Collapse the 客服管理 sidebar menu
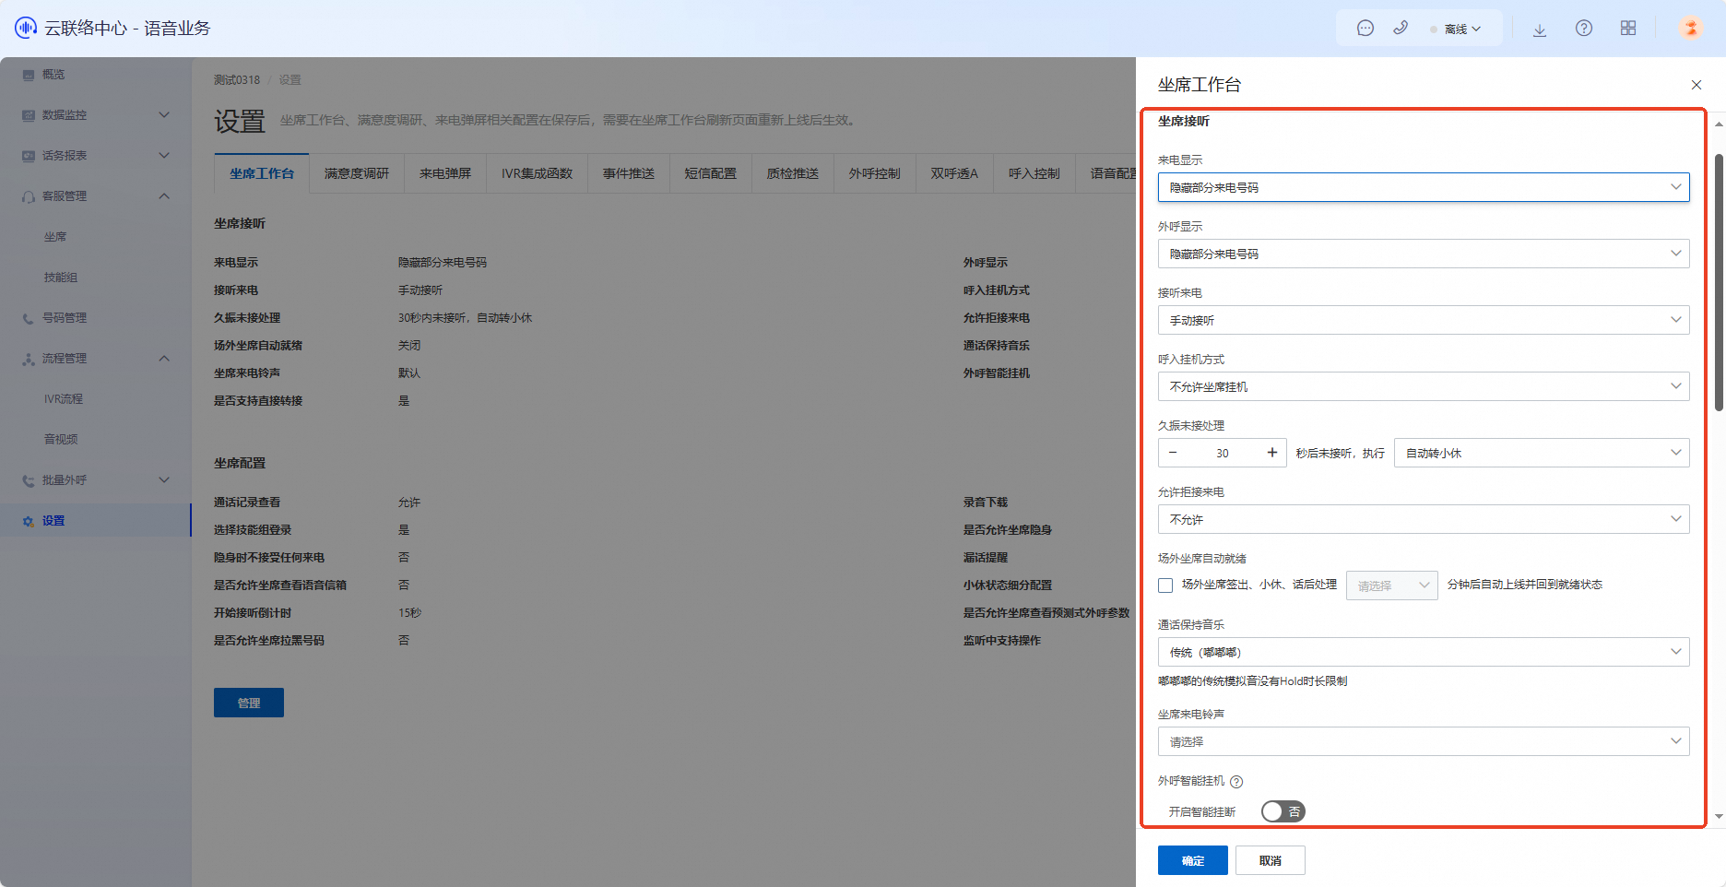 (164, 196)
